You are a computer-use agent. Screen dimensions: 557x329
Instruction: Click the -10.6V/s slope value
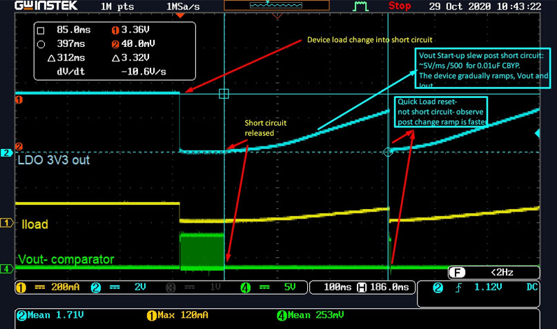(x=144, y=72)
